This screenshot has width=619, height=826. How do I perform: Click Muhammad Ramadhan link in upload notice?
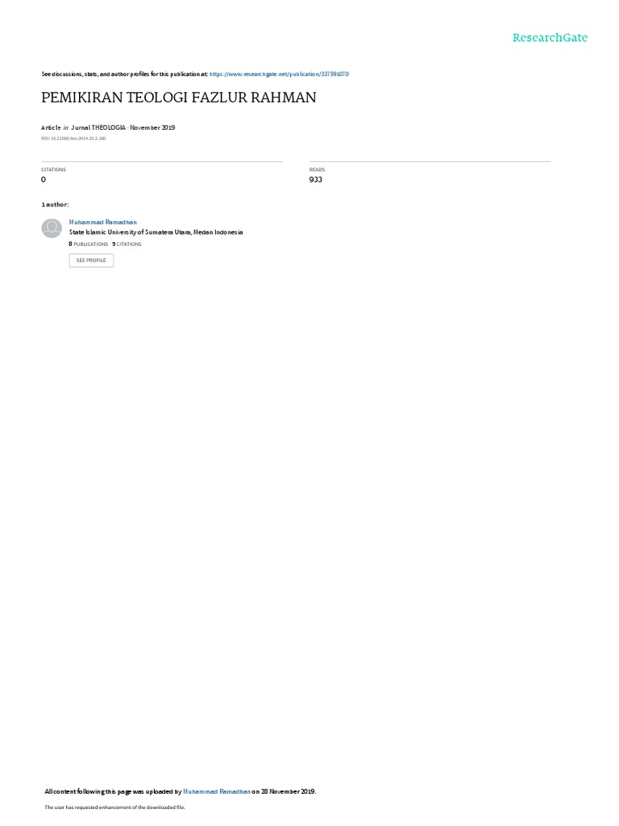216,791
